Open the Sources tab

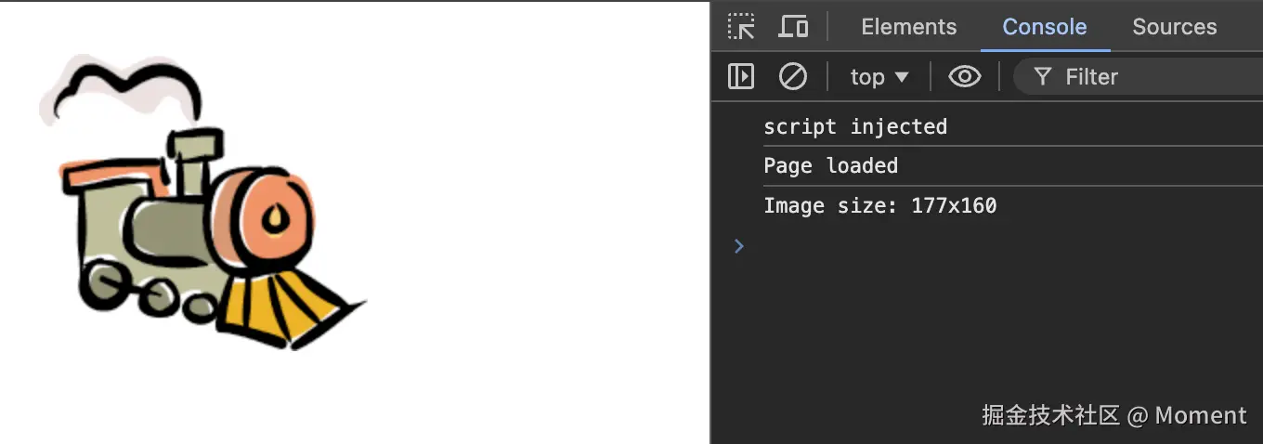pos(1174,27)
